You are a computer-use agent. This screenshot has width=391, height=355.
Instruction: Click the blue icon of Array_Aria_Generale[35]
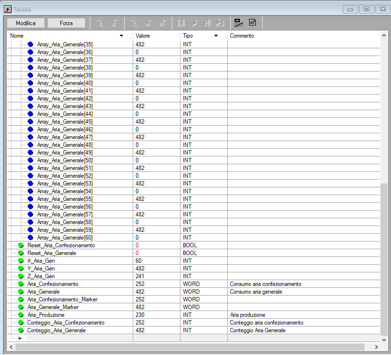pos(30,44)
